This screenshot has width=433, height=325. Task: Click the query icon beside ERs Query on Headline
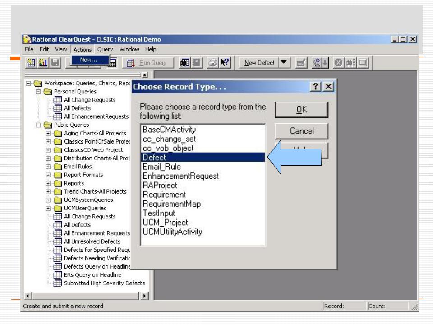tap(57, 275)
